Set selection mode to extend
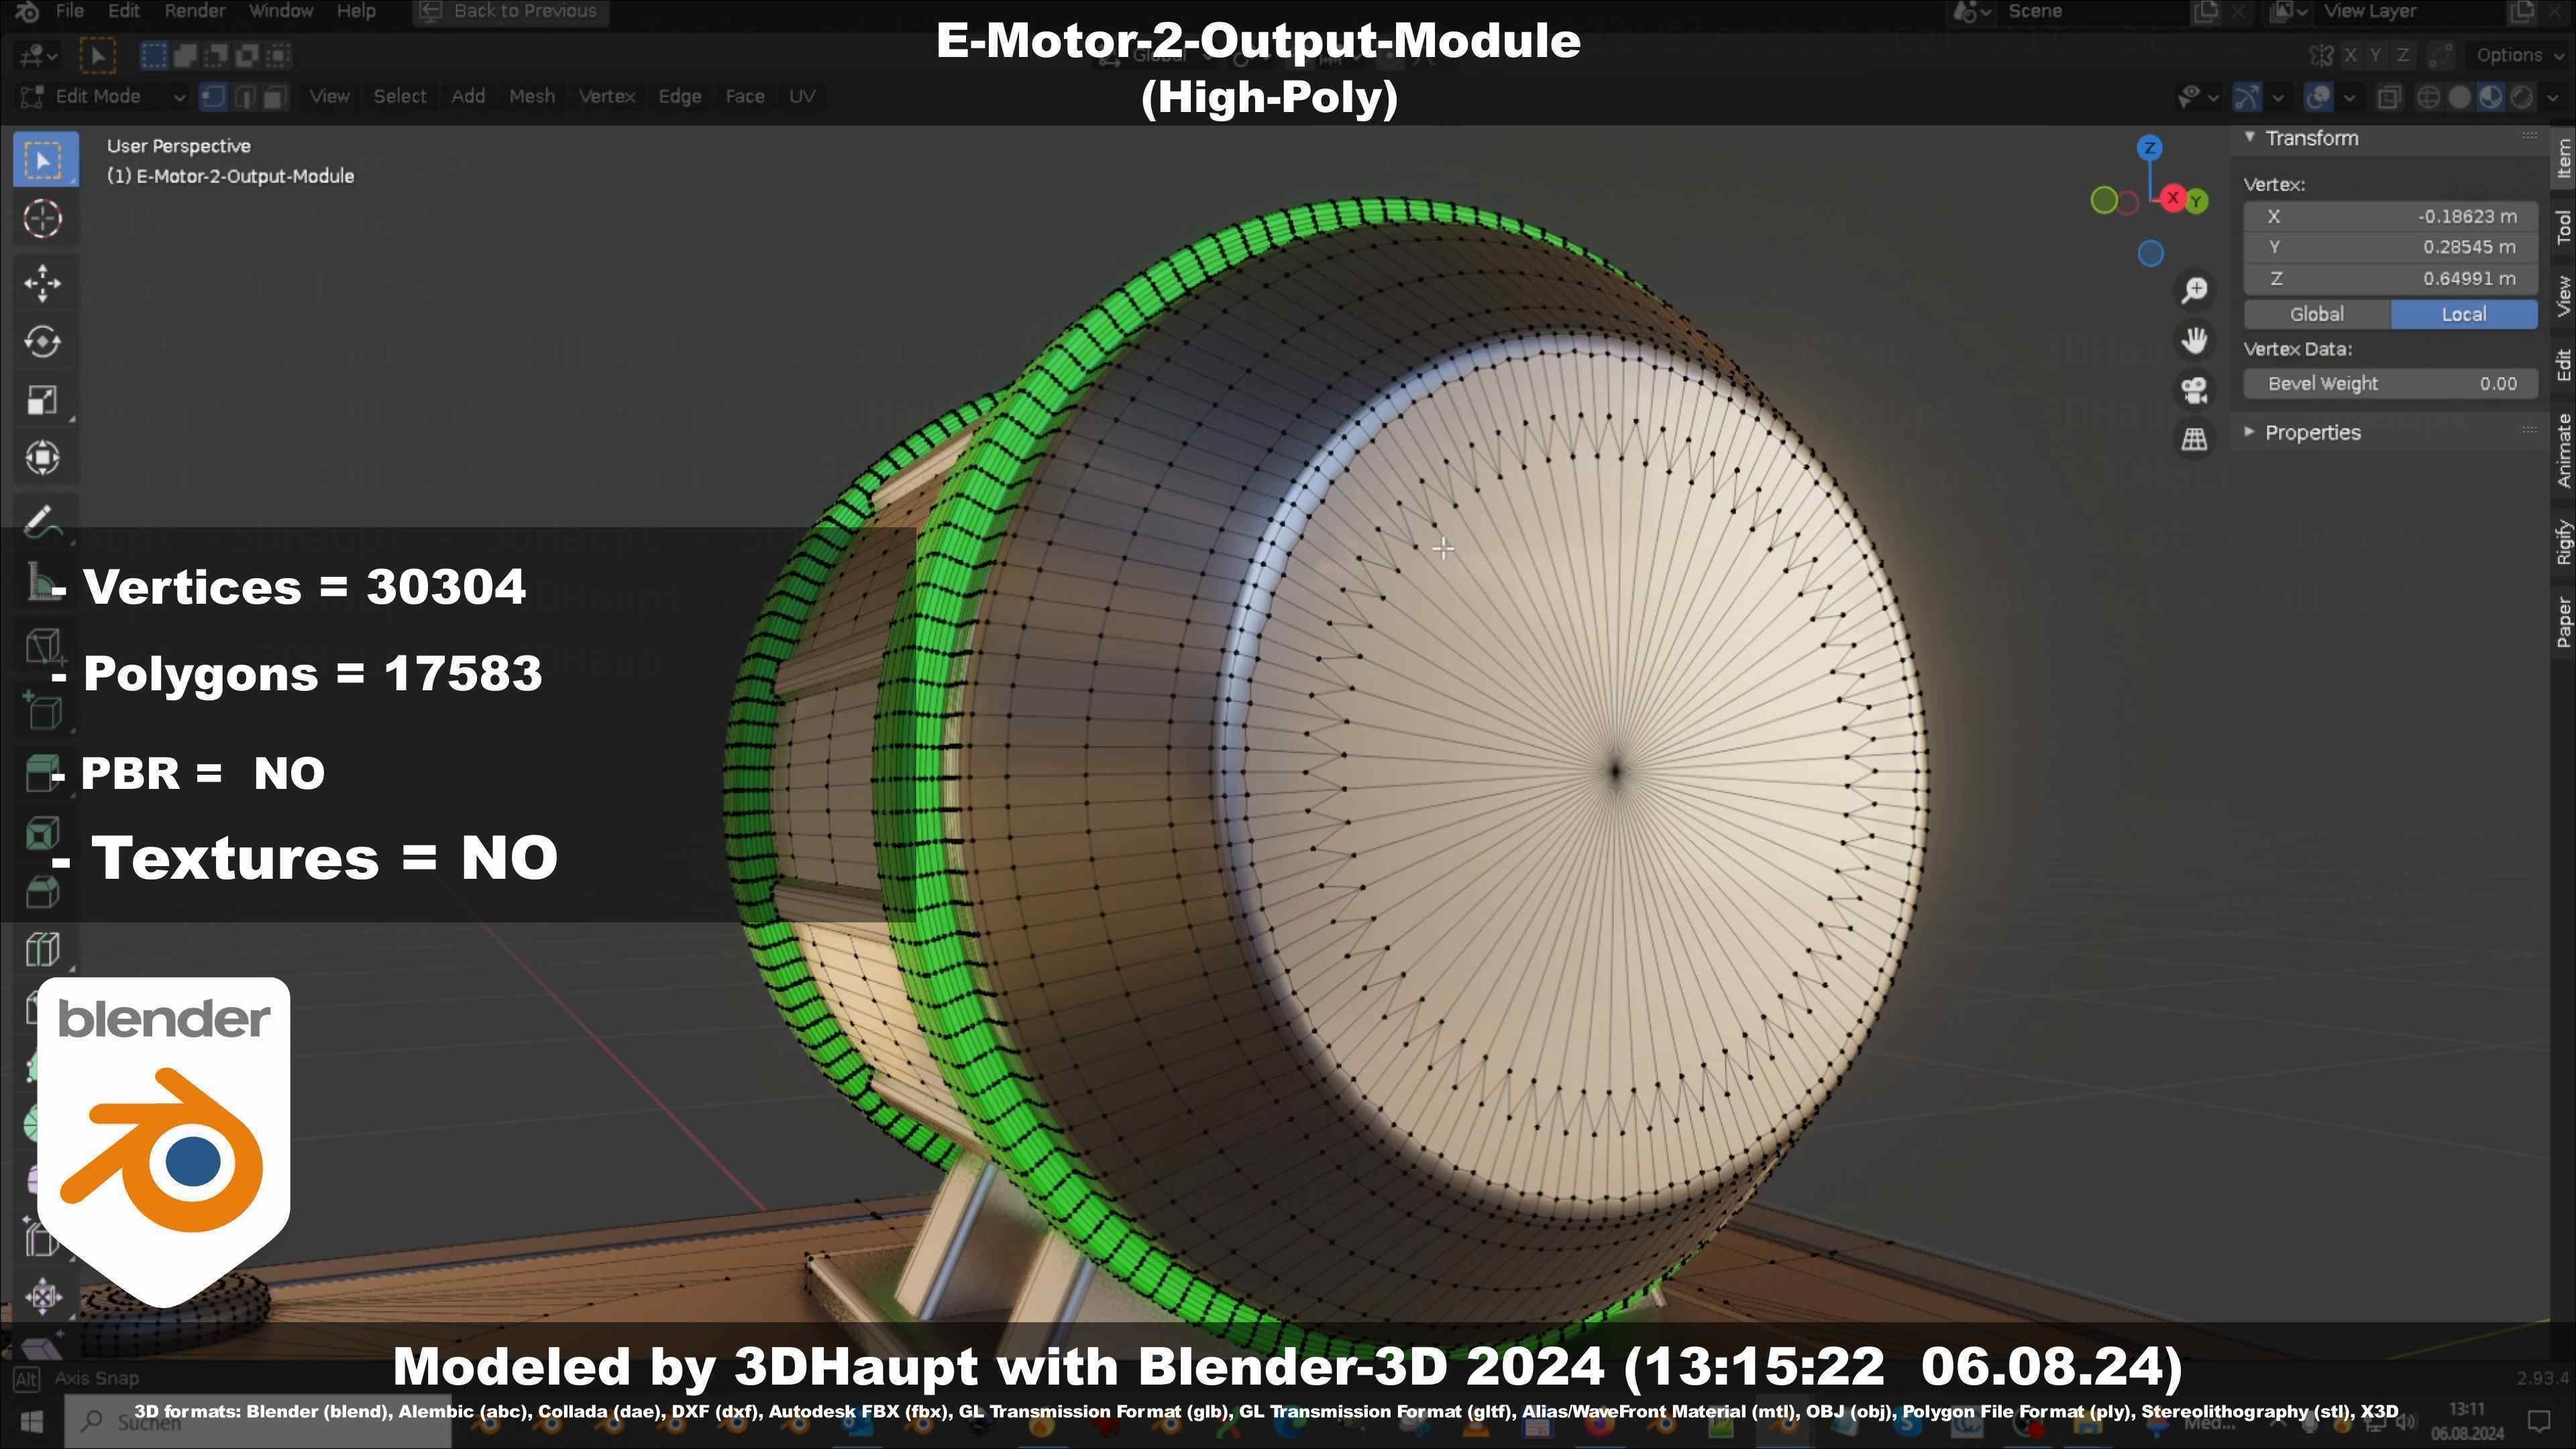The height and width of the screenshot is (1449, 2576). tap(185, 55)
